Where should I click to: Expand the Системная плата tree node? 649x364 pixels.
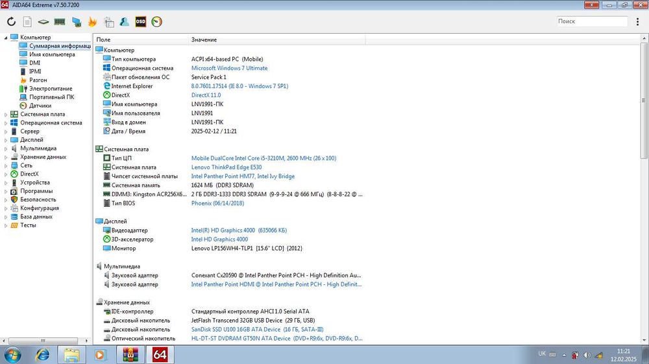6,115
